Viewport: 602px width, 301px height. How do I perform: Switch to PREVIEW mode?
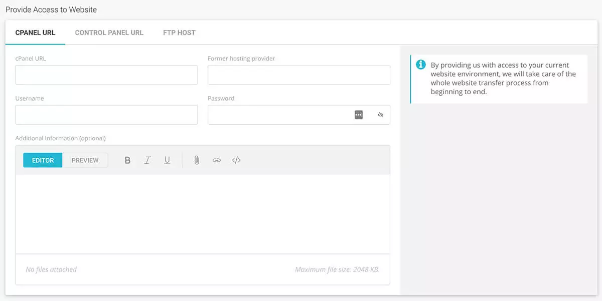pos(85,160)
